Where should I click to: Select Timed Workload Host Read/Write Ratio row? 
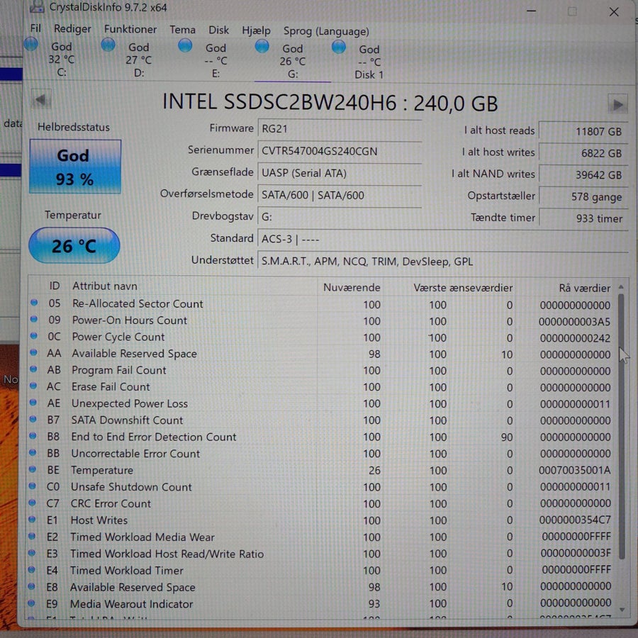321,554
